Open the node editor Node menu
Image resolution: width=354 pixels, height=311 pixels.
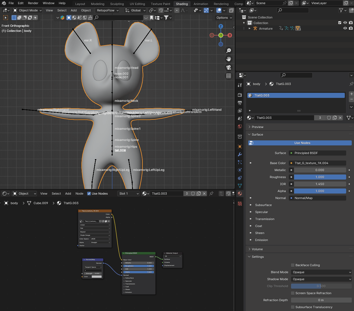click(x=79, y=194)
